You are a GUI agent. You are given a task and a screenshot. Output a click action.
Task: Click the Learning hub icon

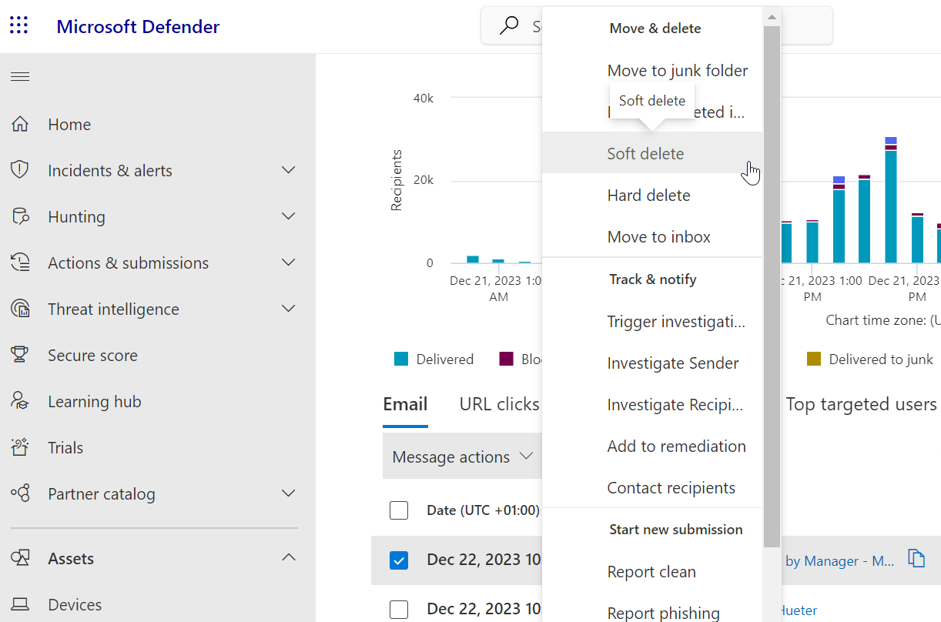[20, 401]
